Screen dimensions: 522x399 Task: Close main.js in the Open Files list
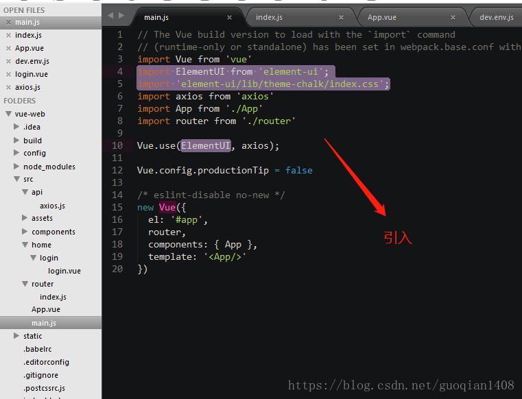tap(9, 23)
